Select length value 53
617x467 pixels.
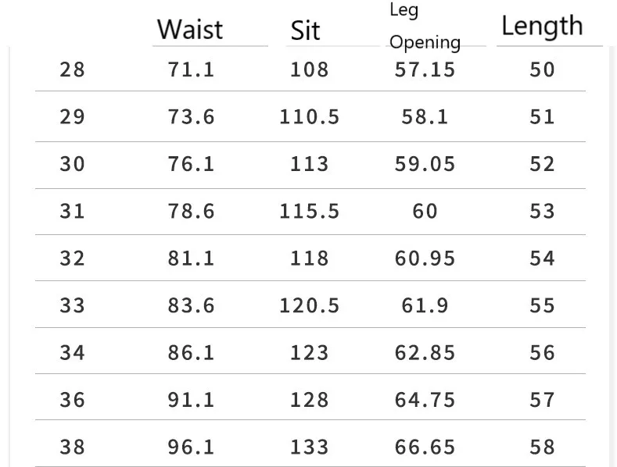[542, 212]
